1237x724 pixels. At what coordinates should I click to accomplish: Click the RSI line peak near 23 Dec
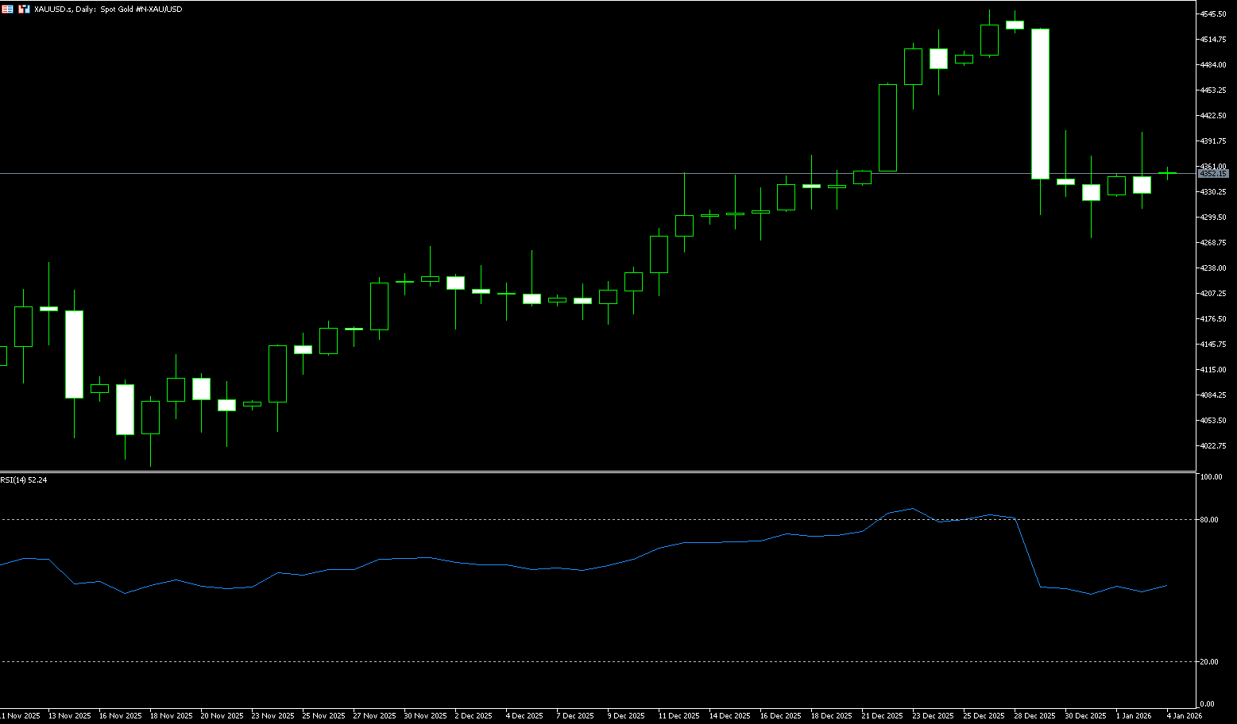tap(913, 508)
